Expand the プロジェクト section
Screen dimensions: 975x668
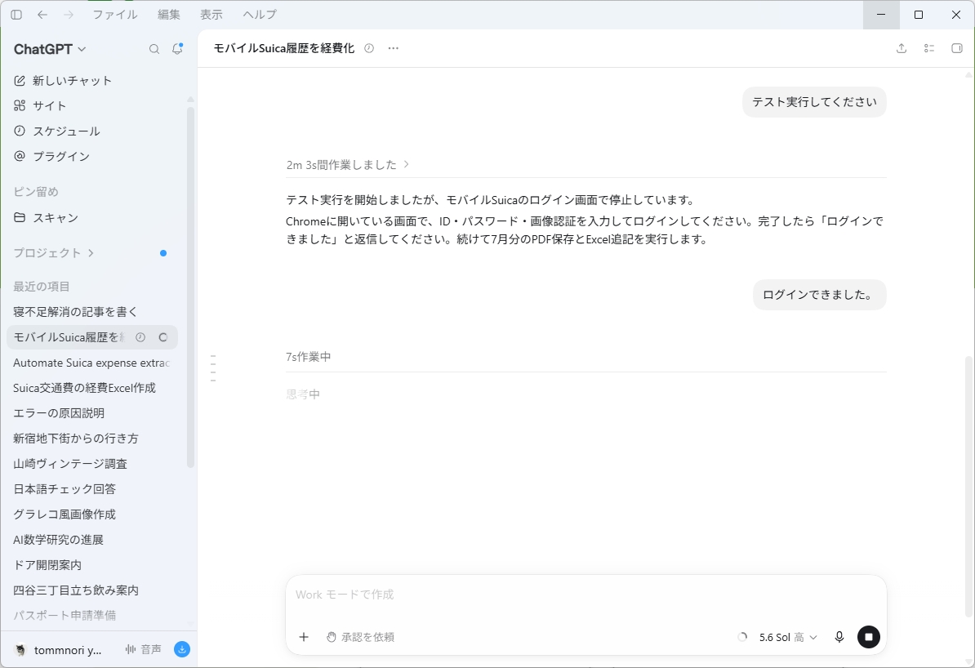click(x=53, y=253)
